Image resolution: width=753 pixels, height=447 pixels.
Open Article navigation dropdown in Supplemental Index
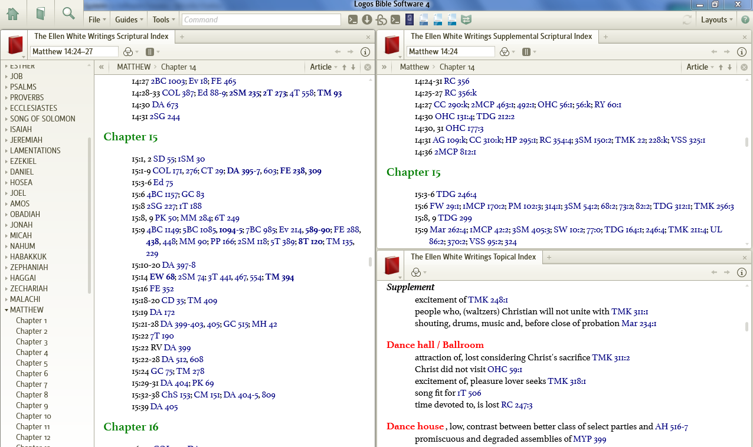(x=700, y=67)
